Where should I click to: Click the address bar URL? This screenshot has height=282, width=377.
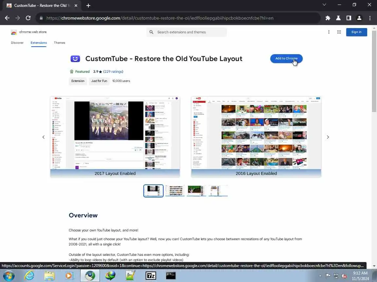(x=160, y=18)
